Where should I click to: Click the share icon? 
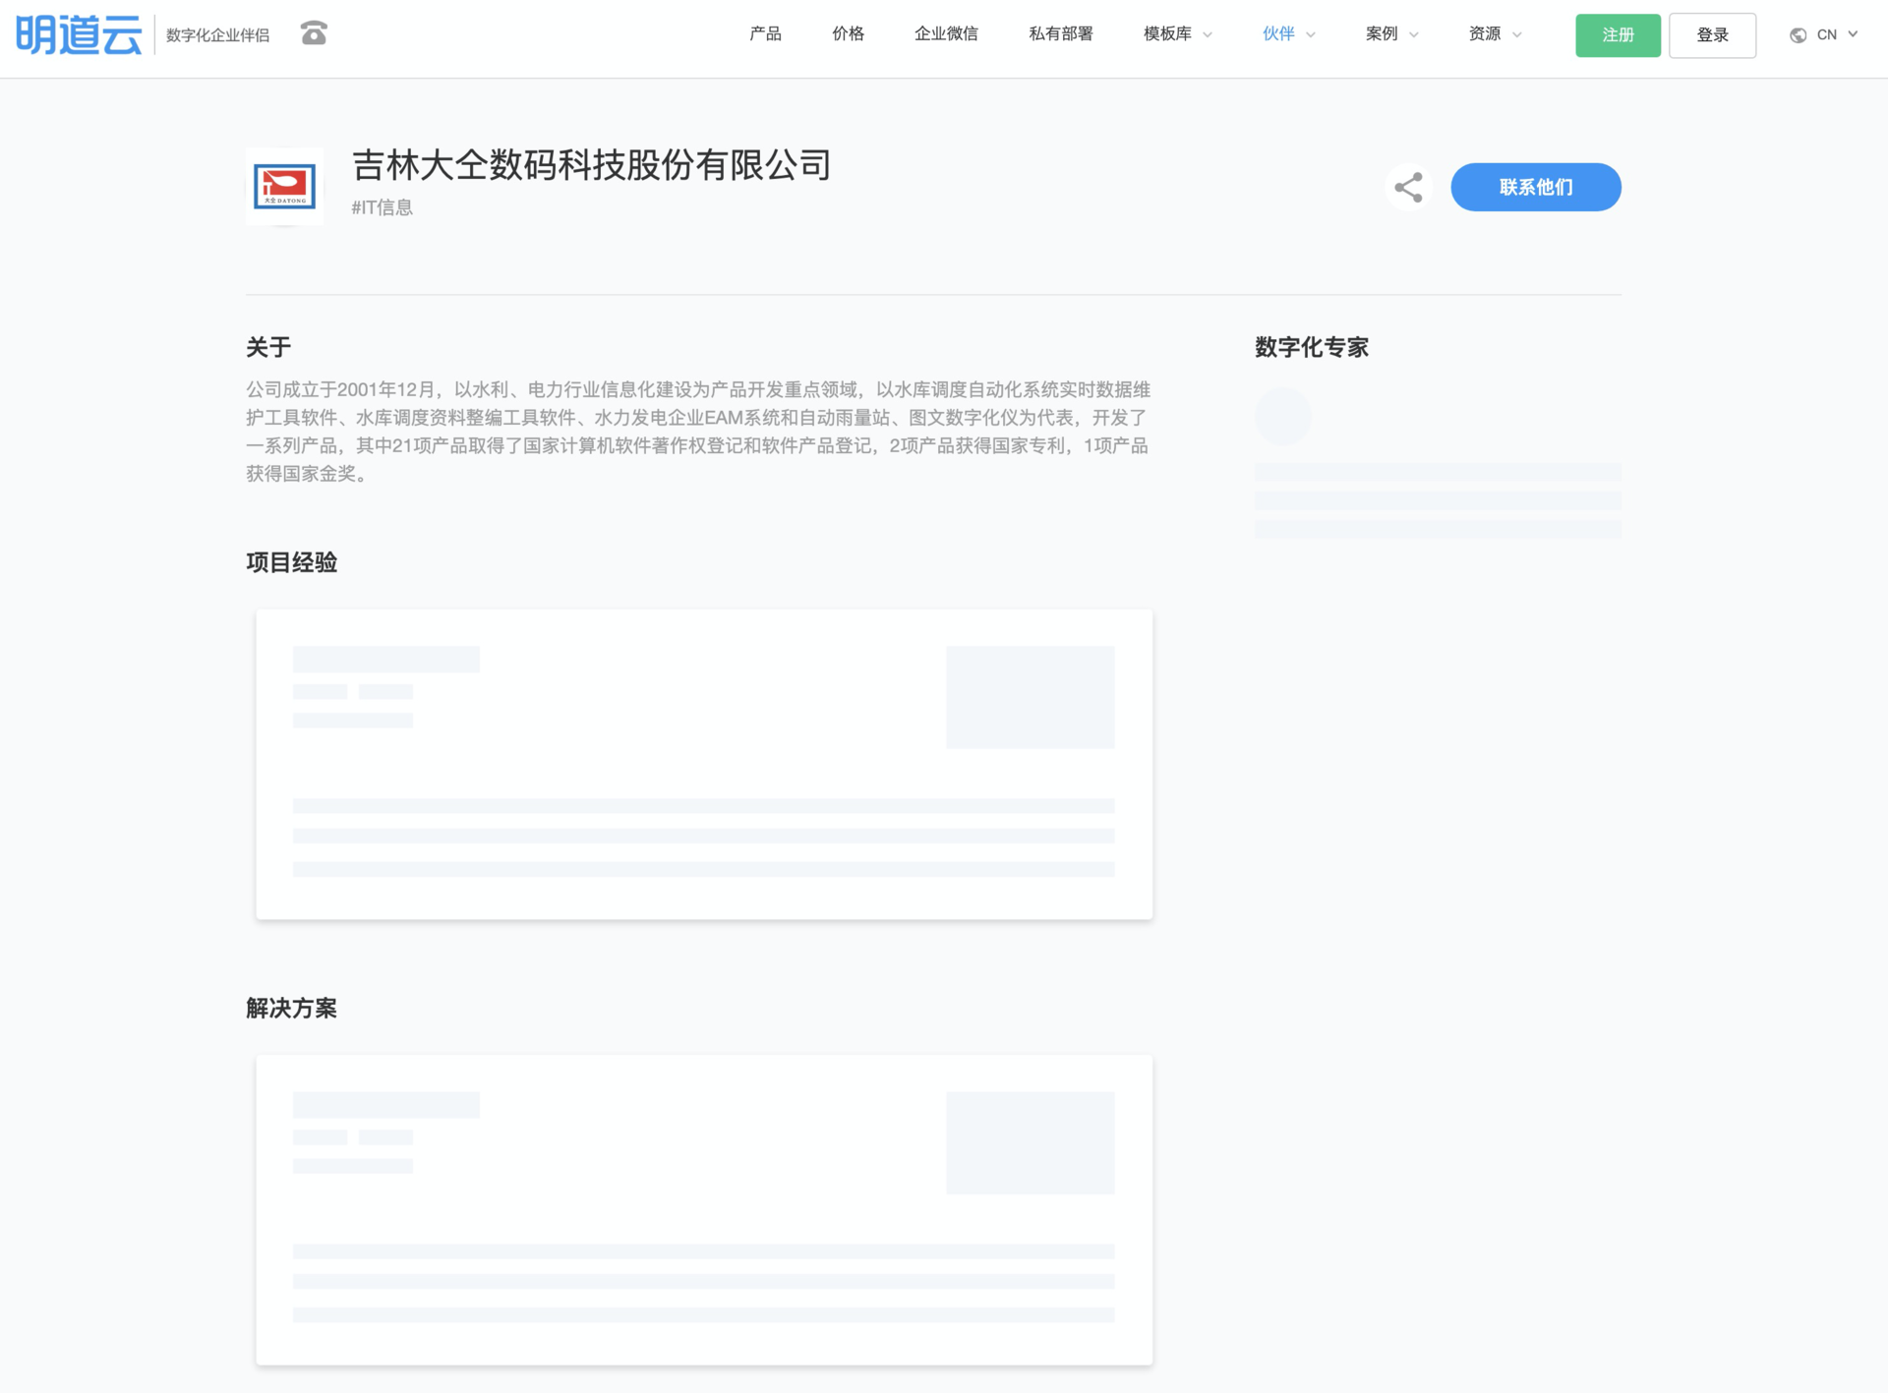click(1407, 187)
